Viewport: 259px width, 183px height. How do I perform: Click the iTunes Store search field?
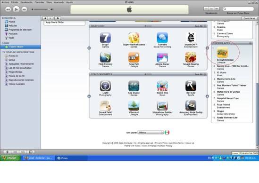pos(238,9)
